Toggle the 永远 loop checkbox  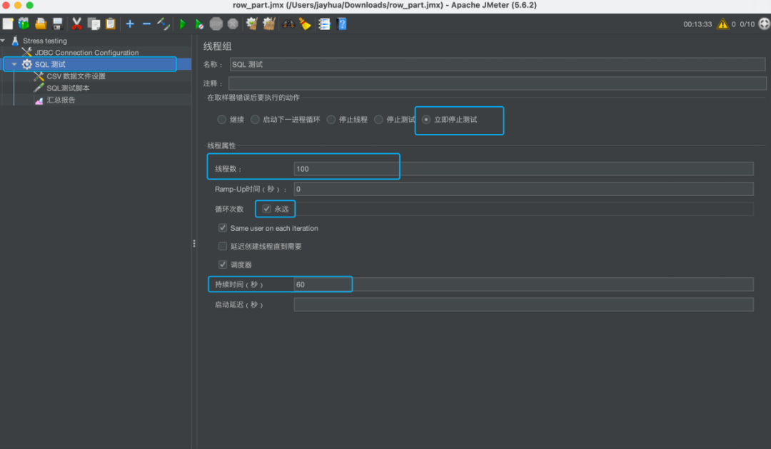tap(266, 209)
